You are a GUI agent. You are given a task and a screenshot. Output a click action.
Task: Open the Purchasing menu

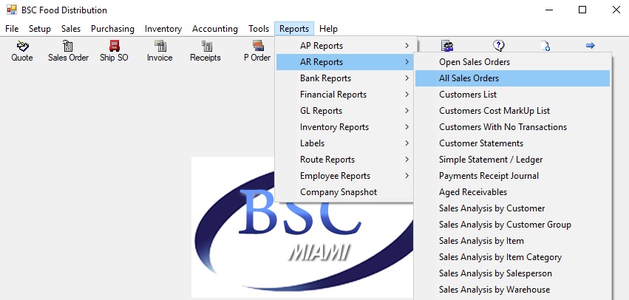pyautogui.click(x=113, y=29)
